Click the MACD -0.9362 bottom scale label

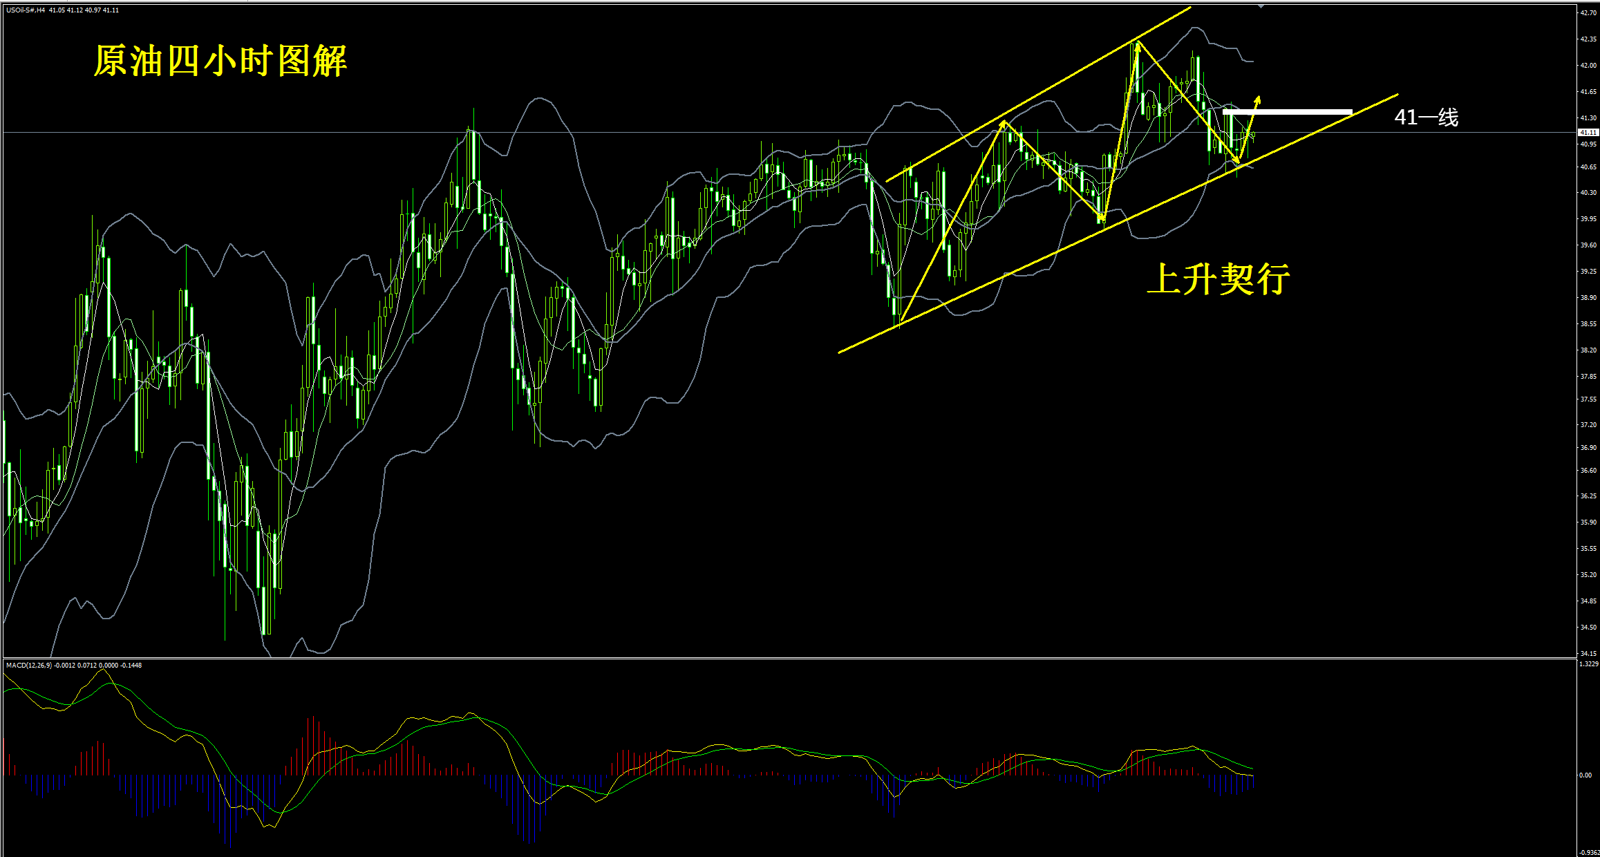[1588, 852]
